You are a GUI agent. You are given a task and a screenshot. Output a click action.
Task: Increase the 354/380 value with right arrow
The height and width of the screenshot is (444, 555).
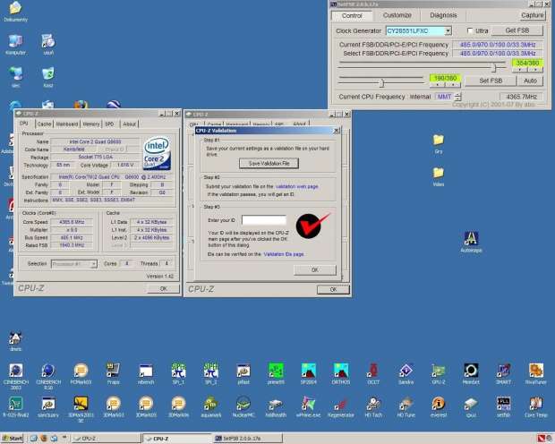(x=535, y=70)
